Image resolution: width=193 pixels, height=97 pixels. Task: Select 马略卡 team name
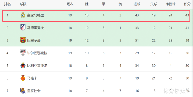(x=32, y=78)
